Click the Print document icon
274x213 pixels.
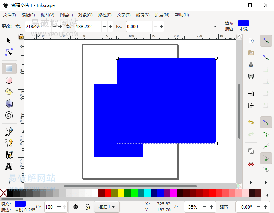pos(251,77)
